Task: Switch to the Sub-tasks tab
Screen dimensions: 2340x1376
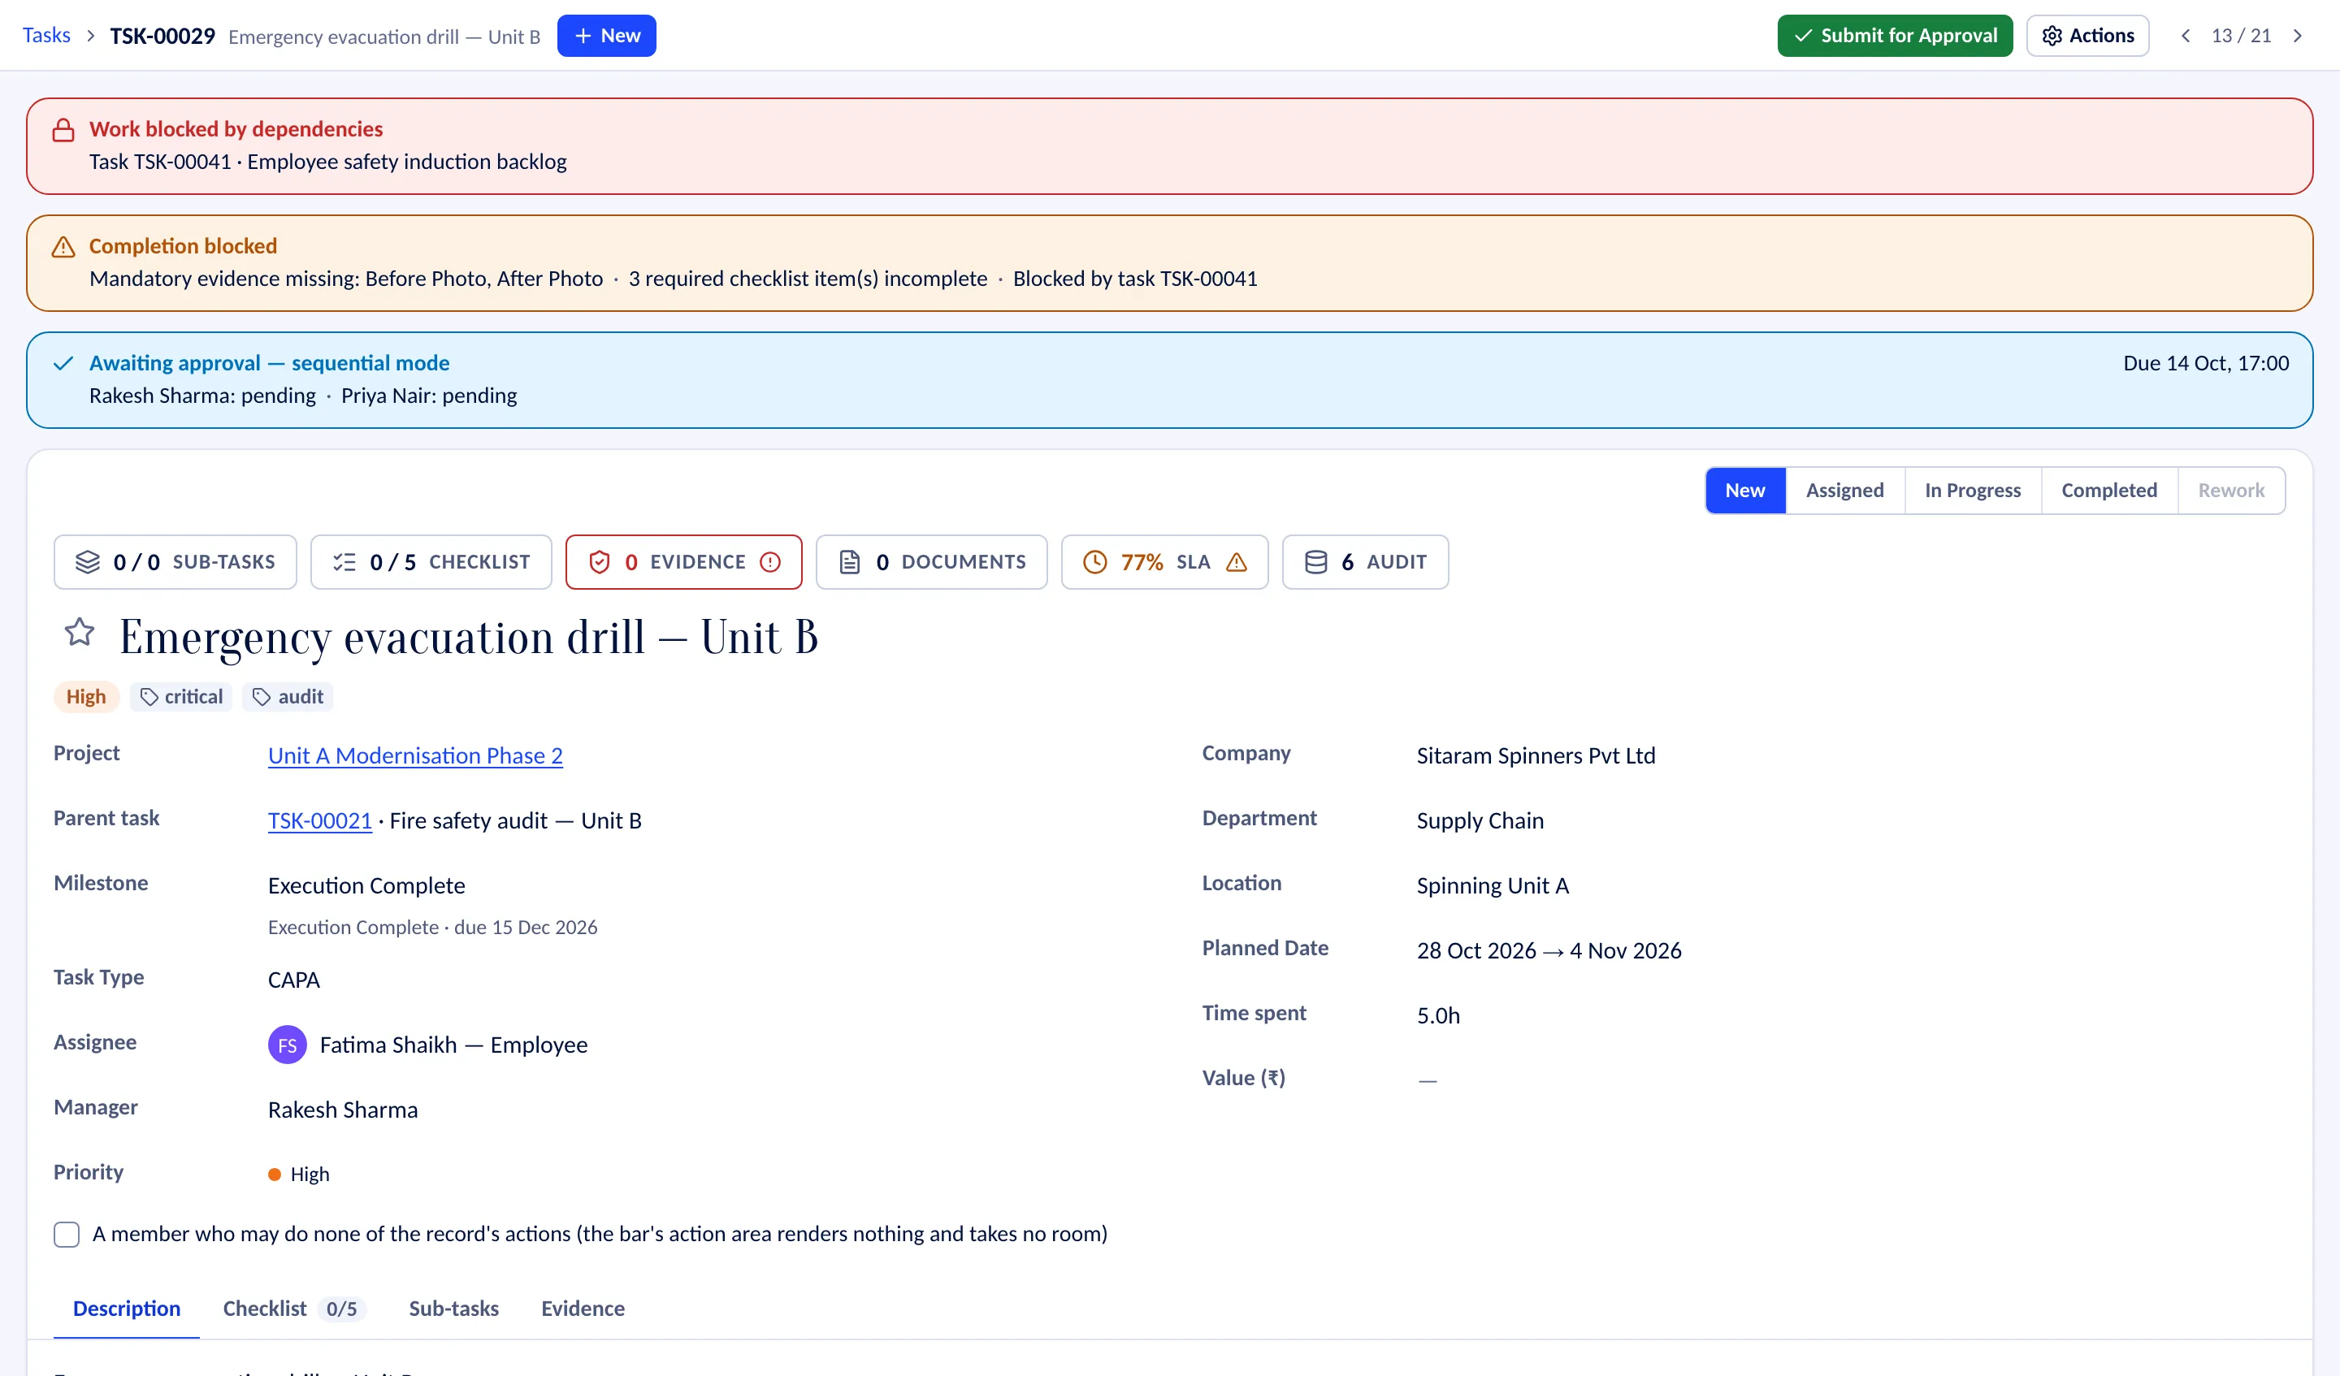Action: click(453, 1309)
